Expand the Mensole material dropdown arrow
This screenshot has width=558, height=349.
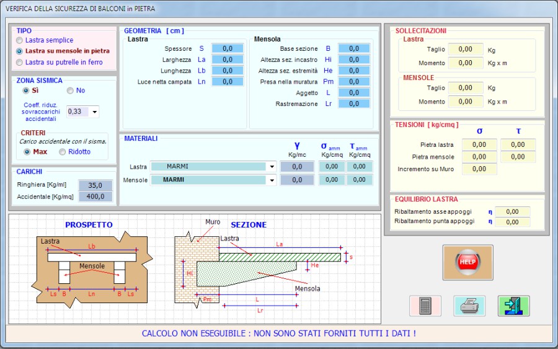[272, 180]
